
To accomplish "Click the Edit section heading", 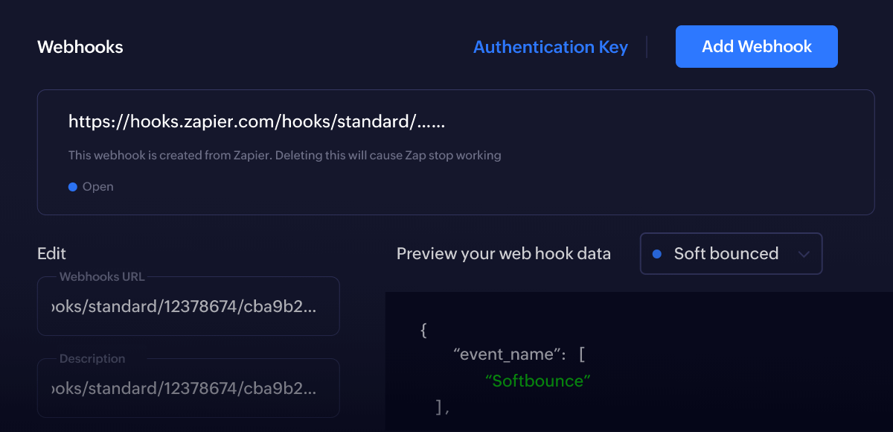I will click(x=51, y=253).
